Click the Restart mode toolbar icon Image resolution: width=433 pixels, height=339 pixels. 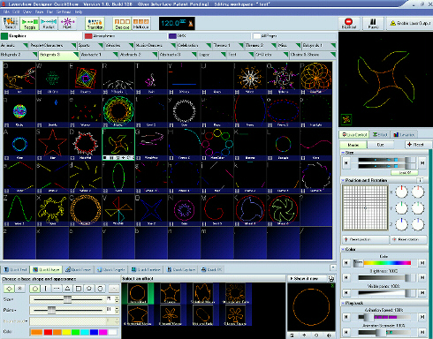49,23
